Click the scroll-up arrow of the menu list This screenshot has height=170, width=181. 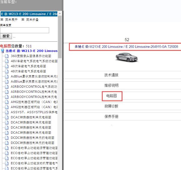point(60,13)
